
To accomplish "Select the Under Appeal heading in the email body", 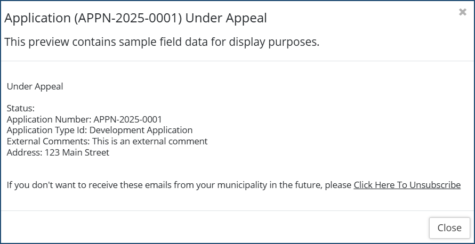I will (35, 86).
